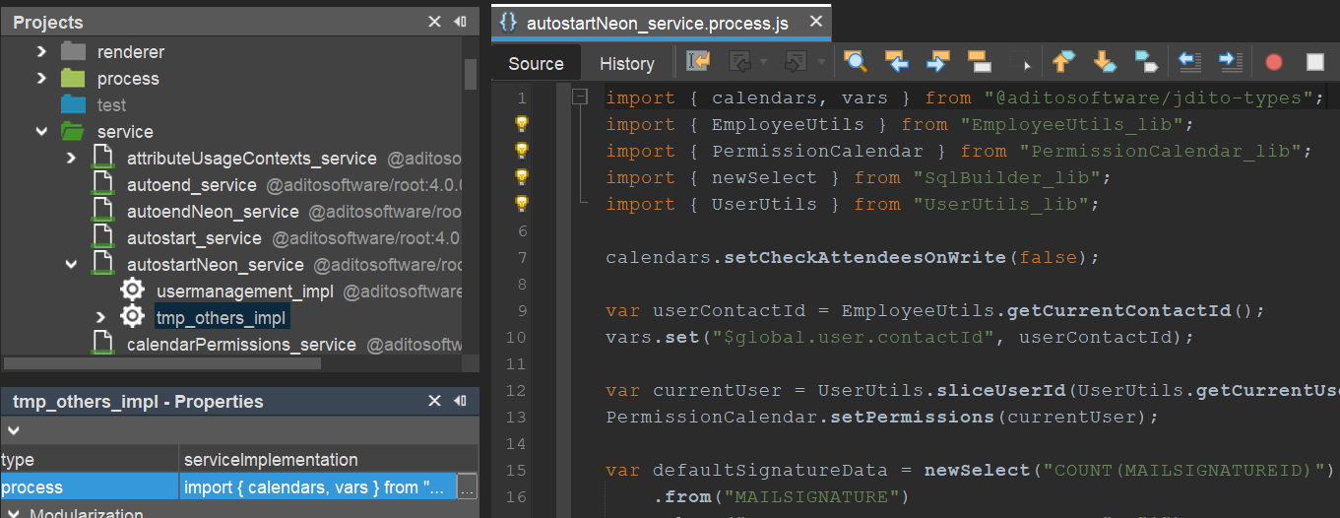This screenshot has height=518, width=1340.
Task: Click Shift Line Right icon
Action: coord(1231,62)
